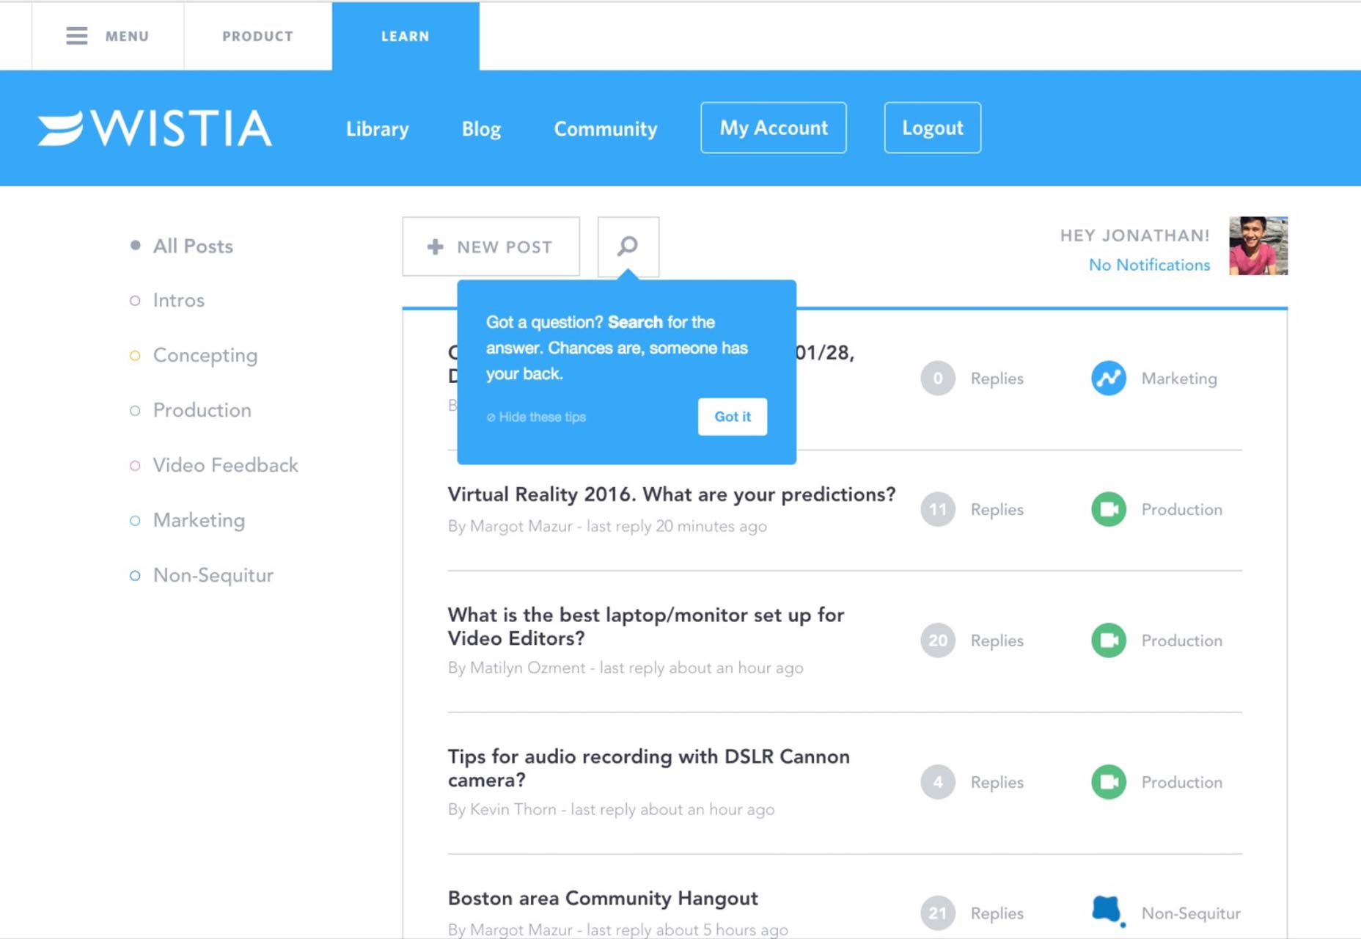This screenshot has height=939, width=1361.
Task: Click Replies label on DSLR audio post
Action: tap(997, 783)
